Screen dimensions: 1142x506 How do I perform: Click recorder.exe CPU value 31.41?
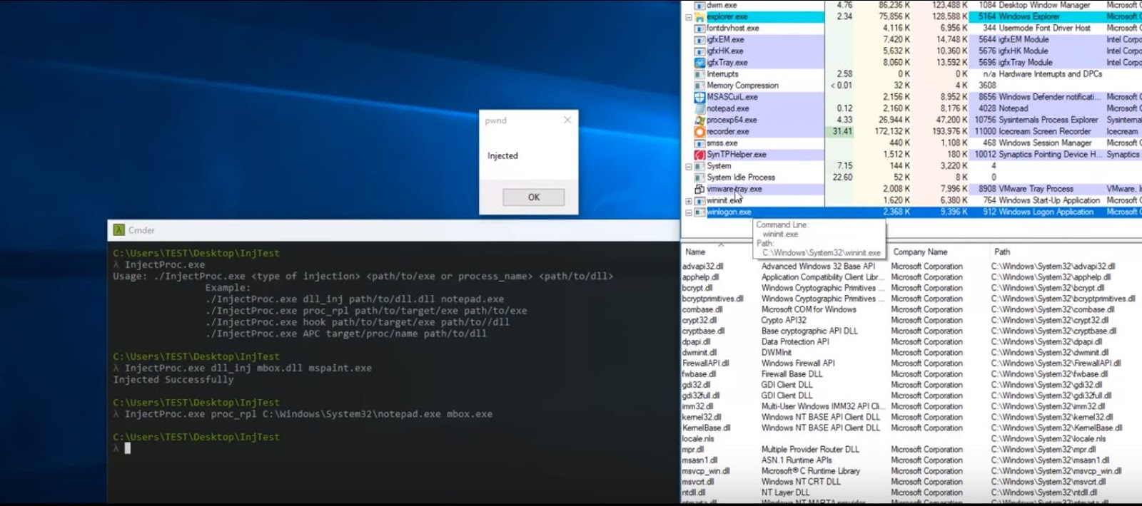pyautogui.click(x=842, y=131)
